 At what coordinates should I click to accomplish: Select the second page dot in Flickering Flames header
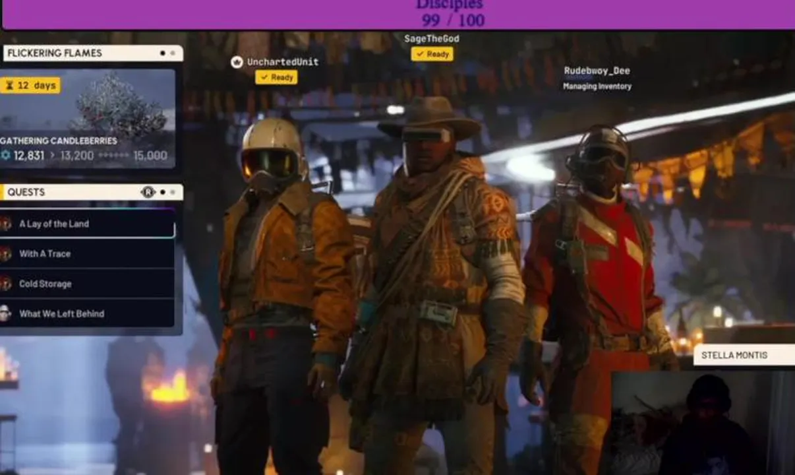click(x=173, y=53)
